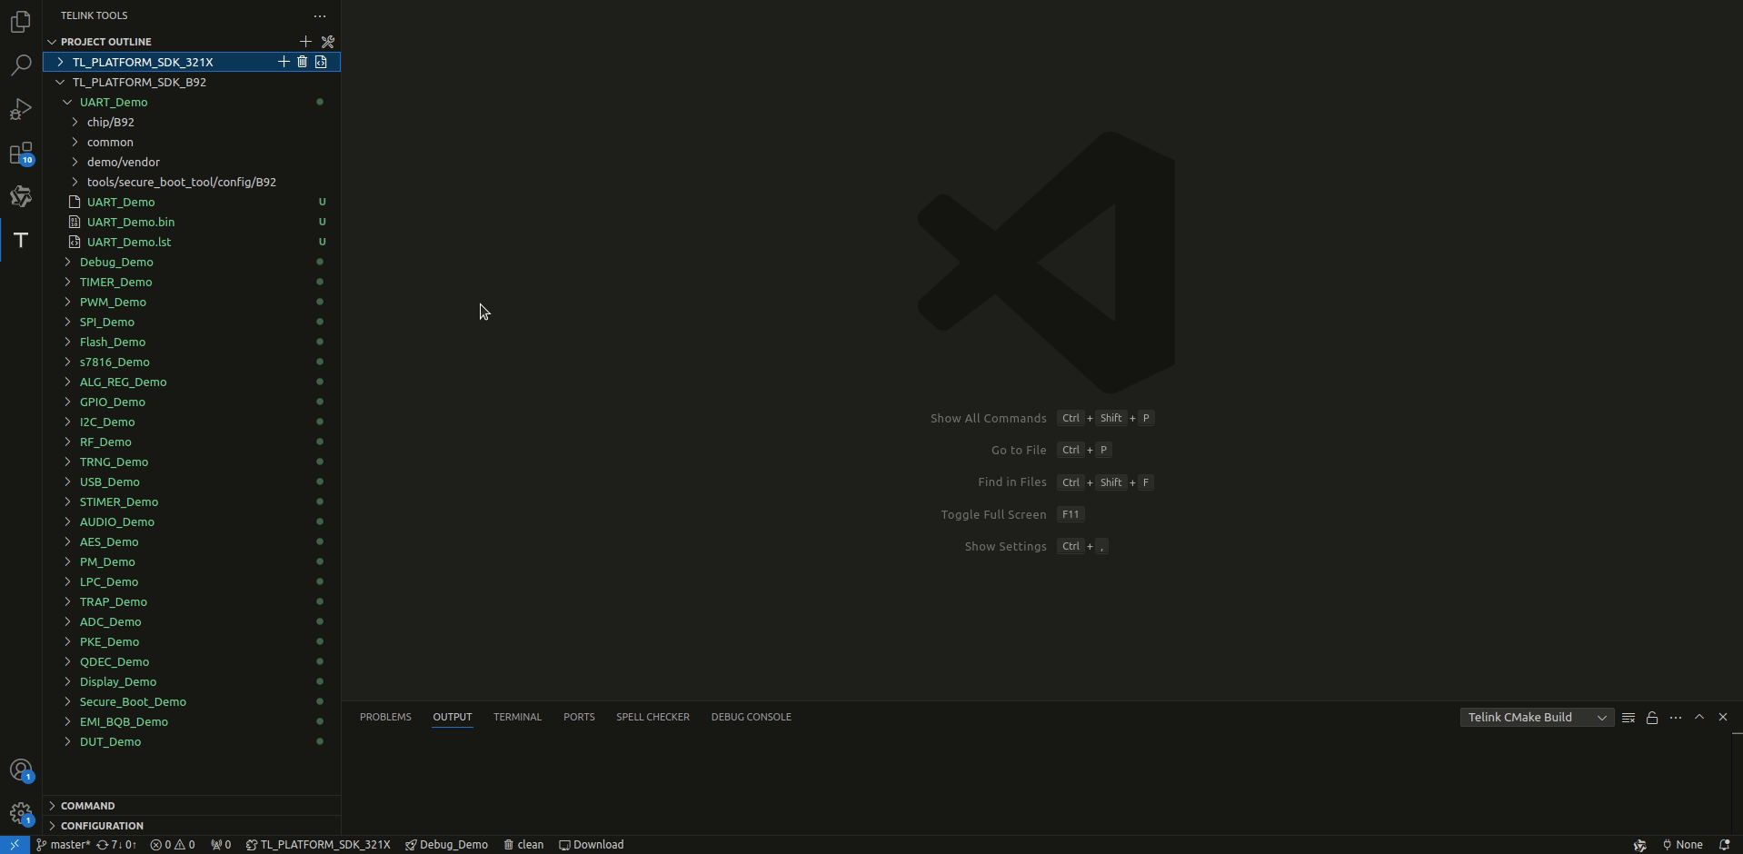
Task: Click the plus icon on the TL_PLATFORM_SDK_321X row
Action: pos(284,62)
